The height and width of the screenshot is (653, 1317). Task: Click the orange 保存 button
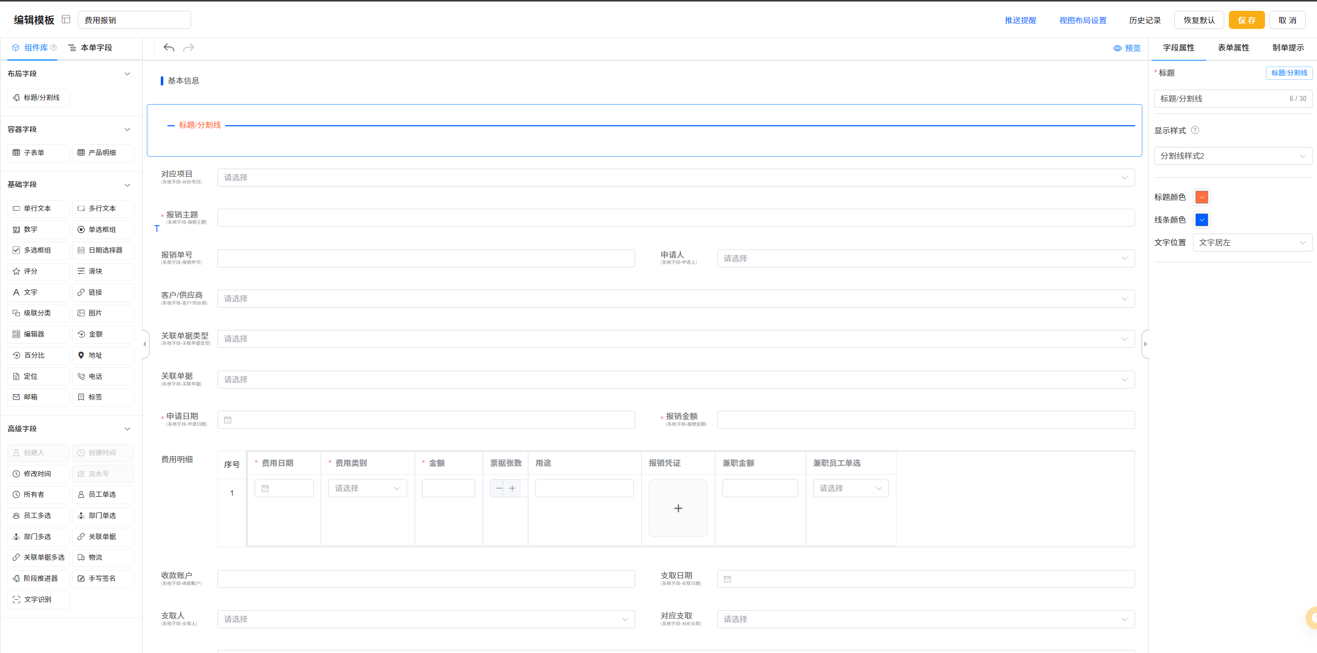click(1246, 20)
